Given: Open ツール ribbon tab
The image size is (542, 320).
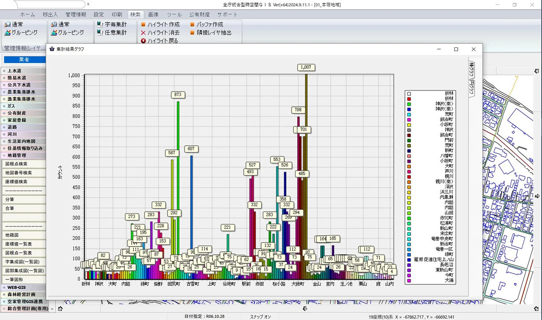Looking at the screenshot, I should 174,14.
